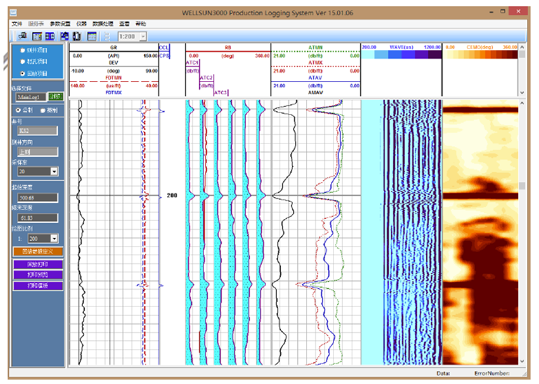Open the 查看 menu
This screenshot has height=384, width=539.
(125, 24)
